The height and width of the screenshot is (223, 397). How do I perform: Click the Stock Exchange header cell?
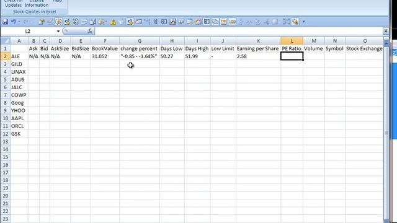(x=364, y=48)
